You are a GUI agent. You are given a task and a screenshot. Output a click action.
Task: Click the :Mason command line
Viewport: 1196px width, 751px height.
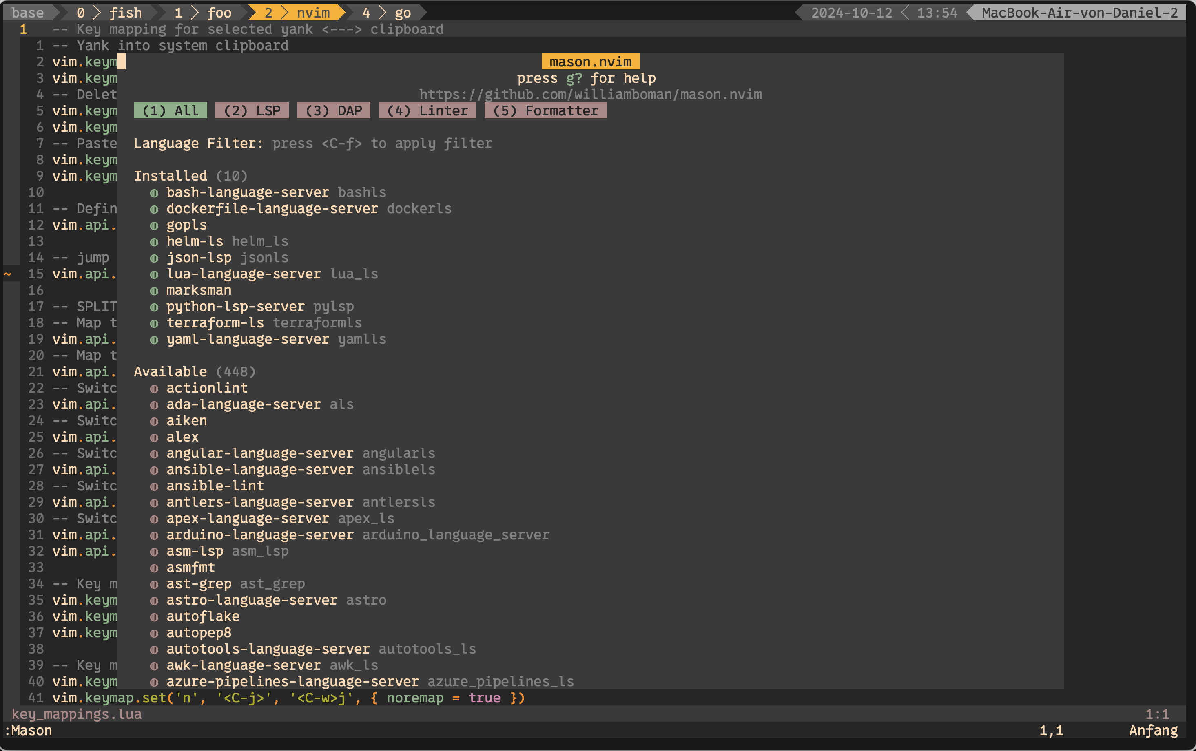tap(28, 730)
